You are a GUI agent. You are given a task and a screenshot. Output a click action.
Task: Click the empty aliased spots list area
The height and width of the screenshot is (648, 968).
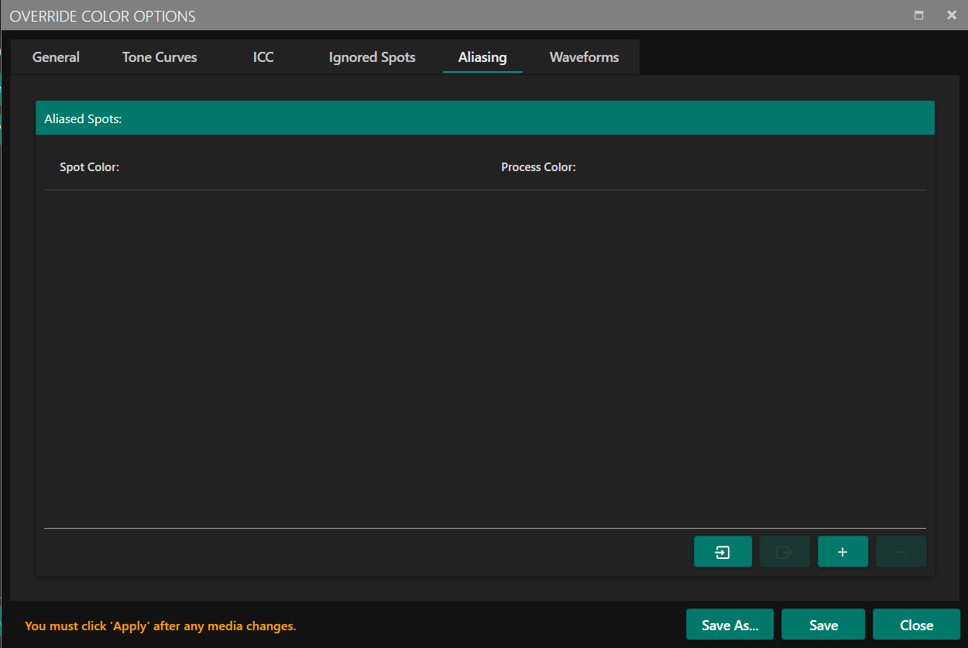click(x=485, y=356)
